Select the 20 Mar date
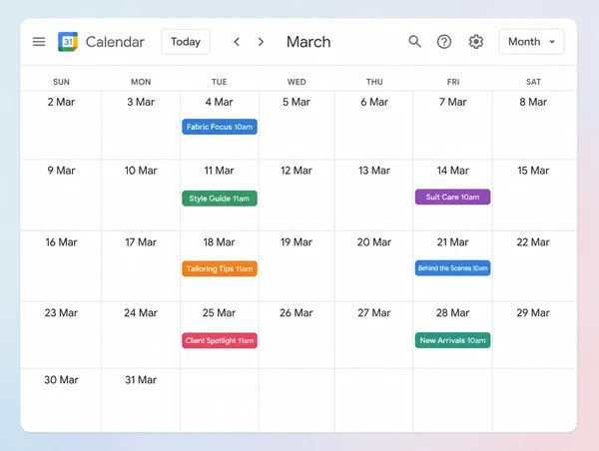The image size is (599, 451). click(x=374, y=242)
